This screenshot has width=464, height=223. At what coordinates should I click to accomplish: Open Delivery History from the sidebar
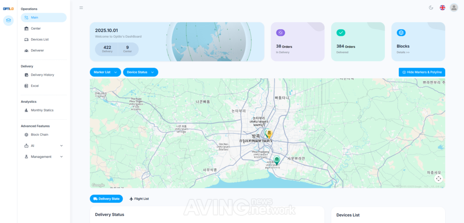(42, 75)
